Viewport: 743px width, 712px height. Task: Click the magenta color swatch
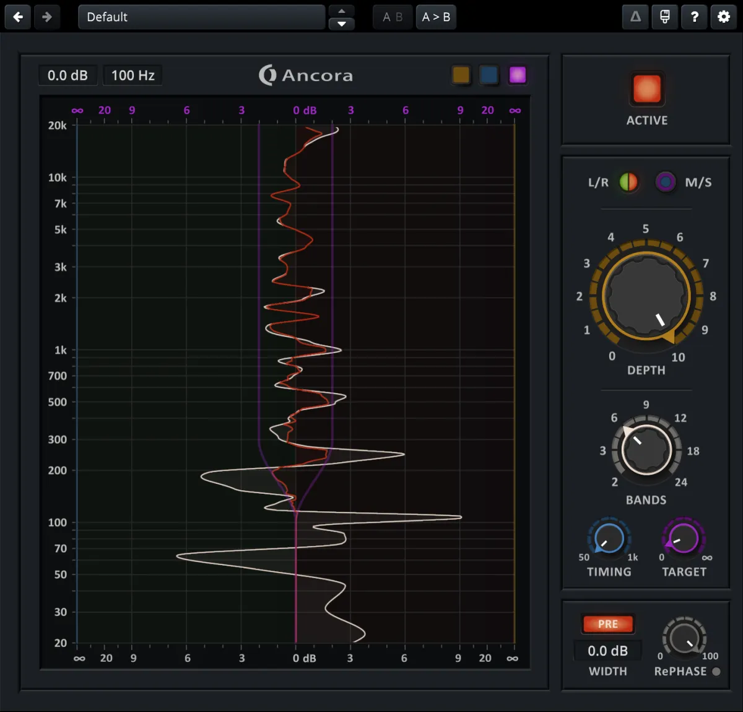click(517, 75)
